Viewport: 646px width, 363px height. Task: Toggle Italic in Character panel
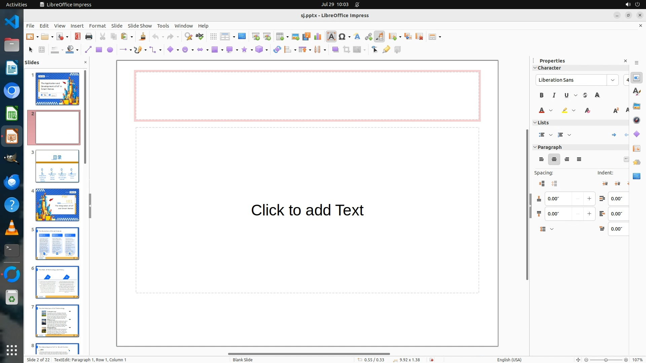(554, 95)
